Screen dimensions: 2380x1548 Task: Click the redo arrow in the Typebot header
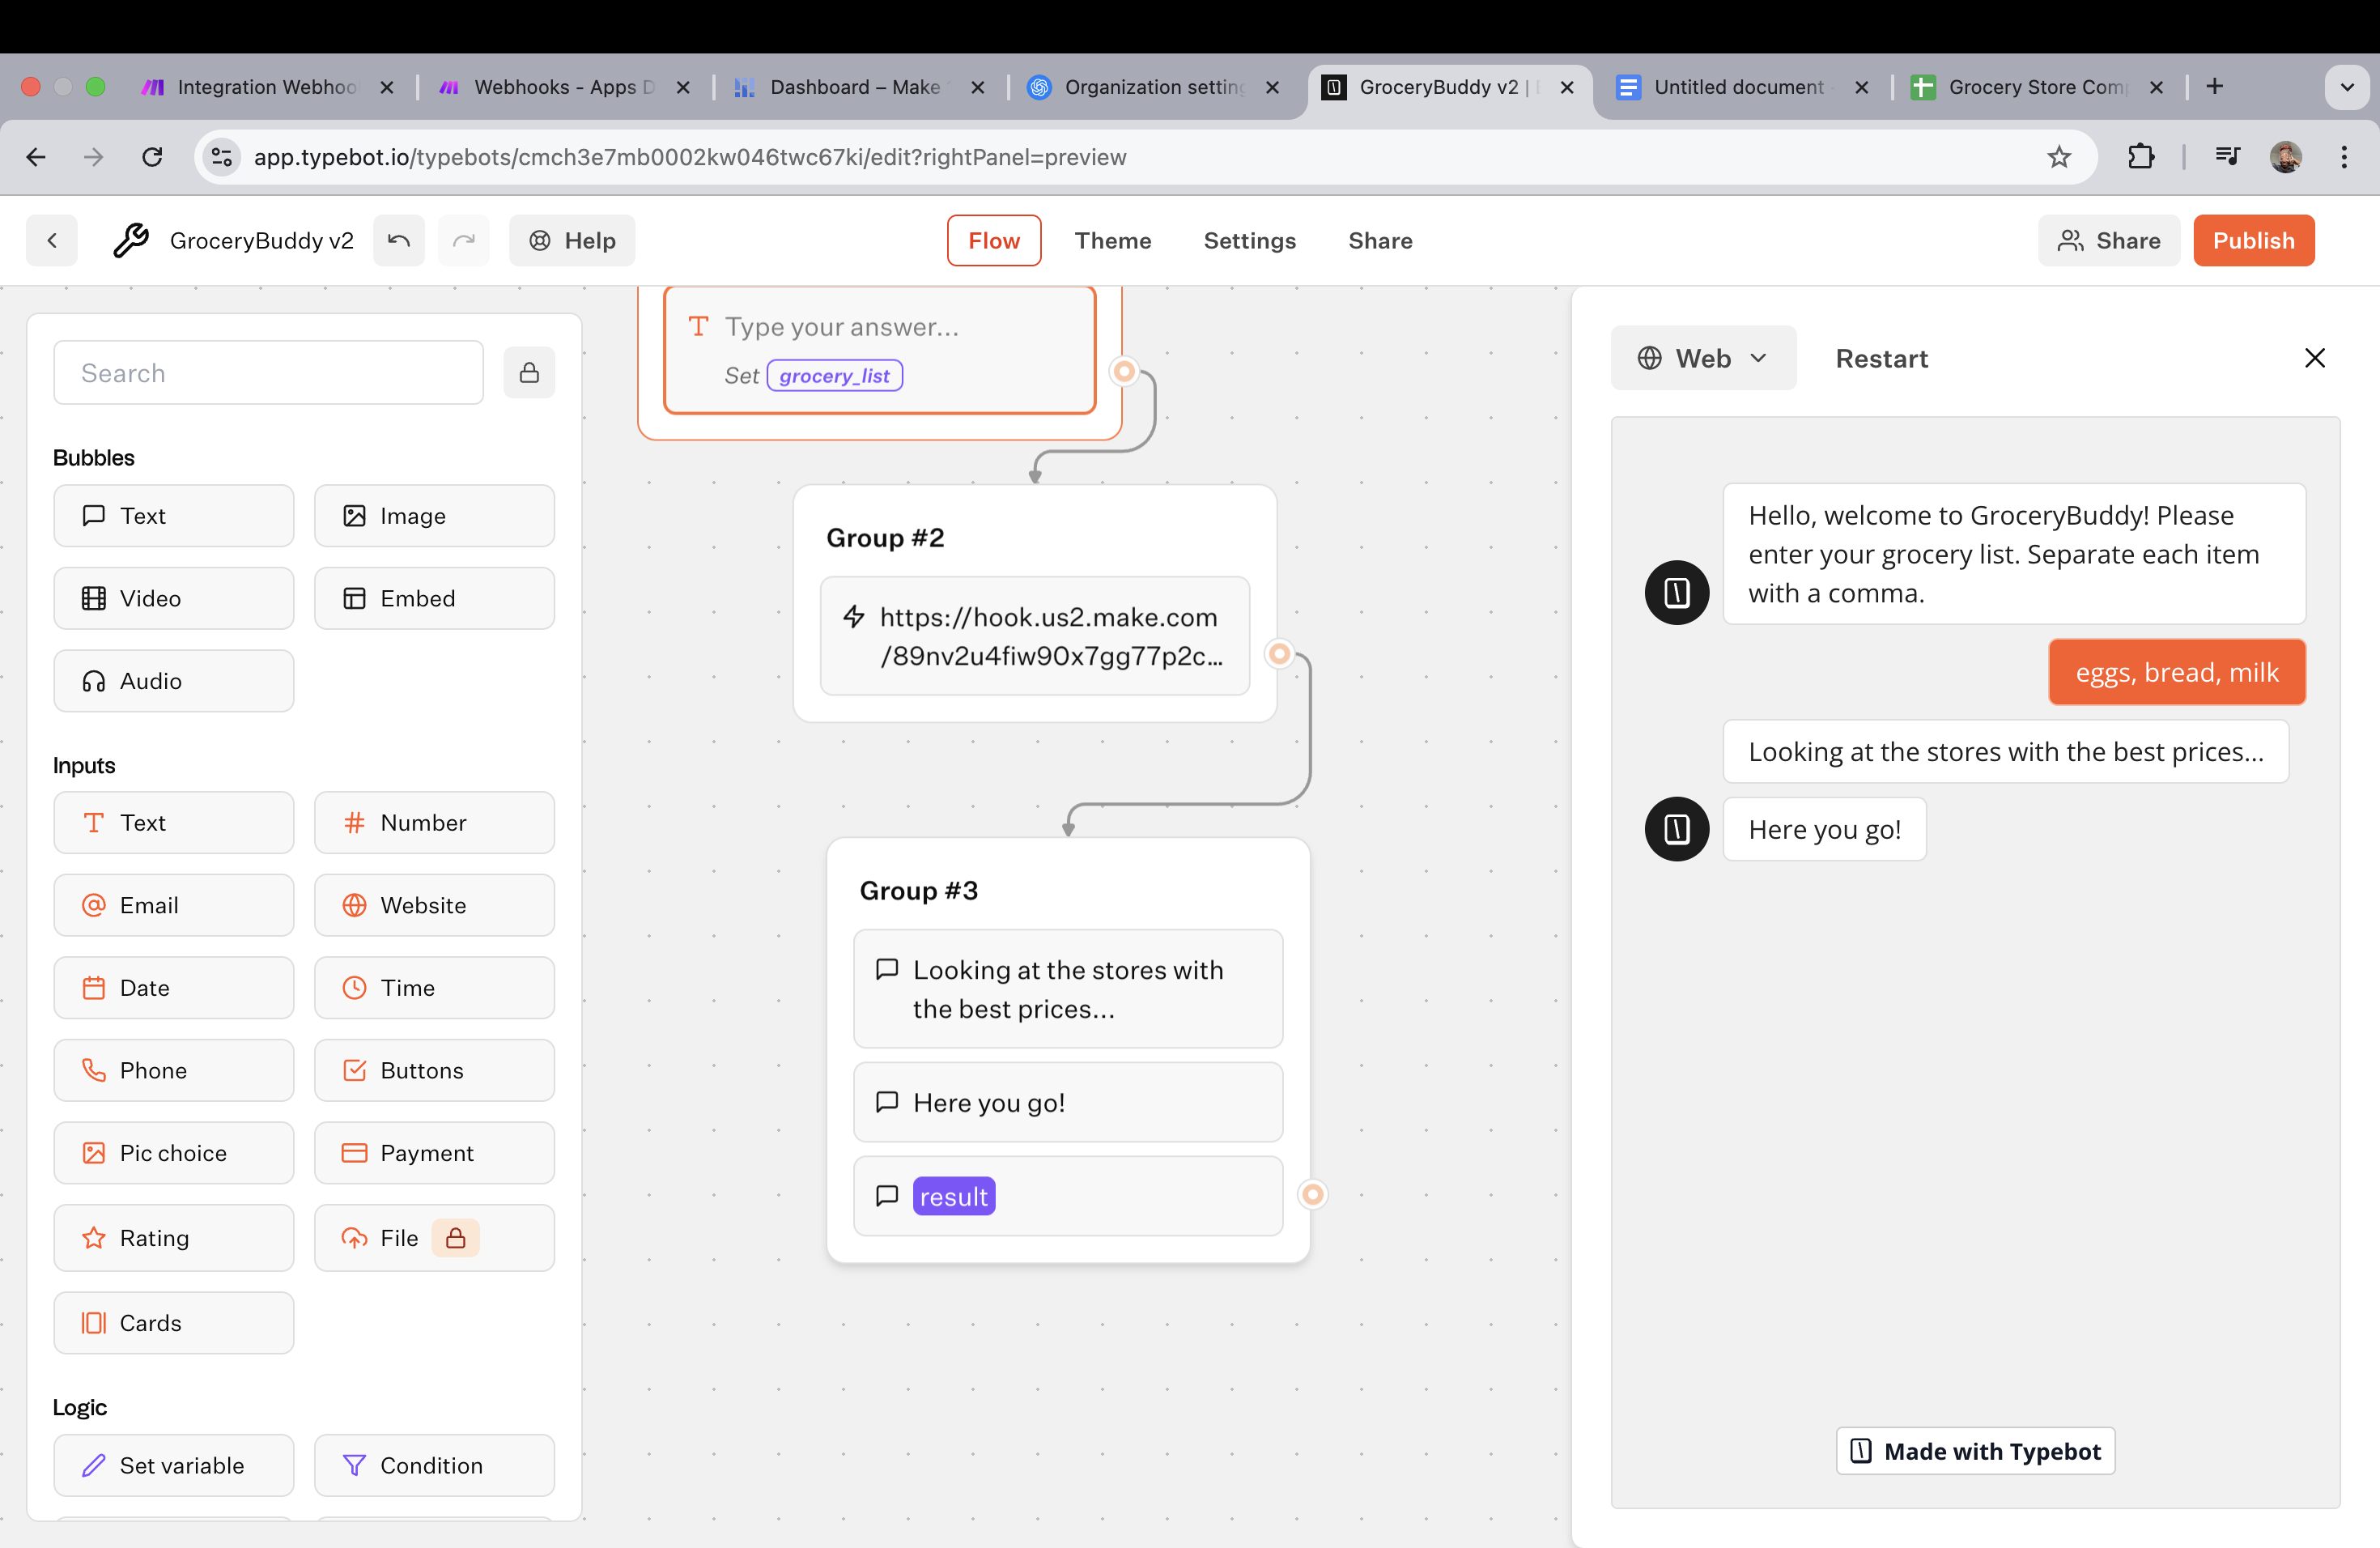464,240
